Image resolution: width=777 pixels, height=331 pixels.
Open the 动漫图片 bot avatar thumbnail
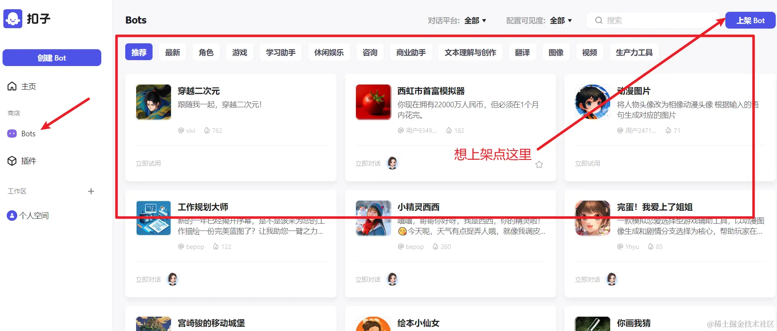tap(593, 102)
